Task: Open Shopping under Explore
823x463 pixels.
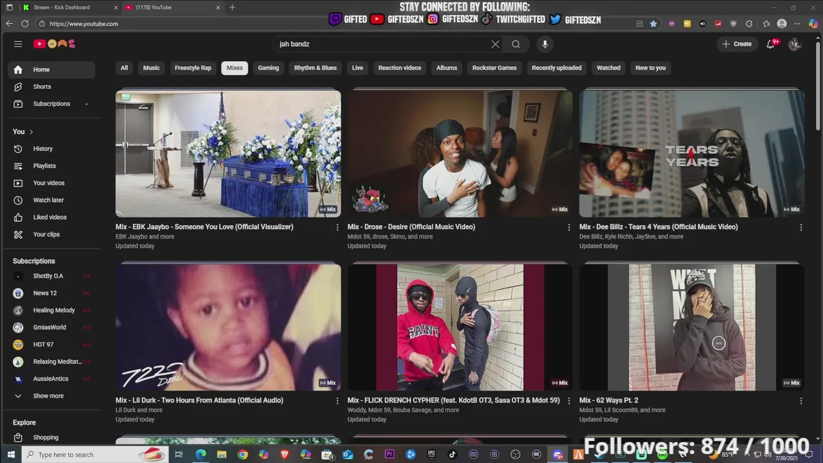Action: pyautogui.click(x=51, y=437)
